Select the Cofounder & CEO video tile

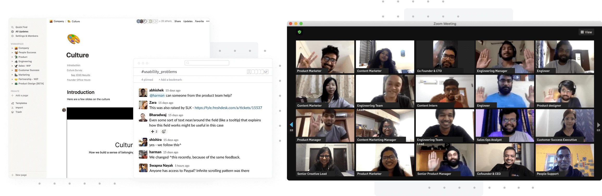tap(505, 160)
